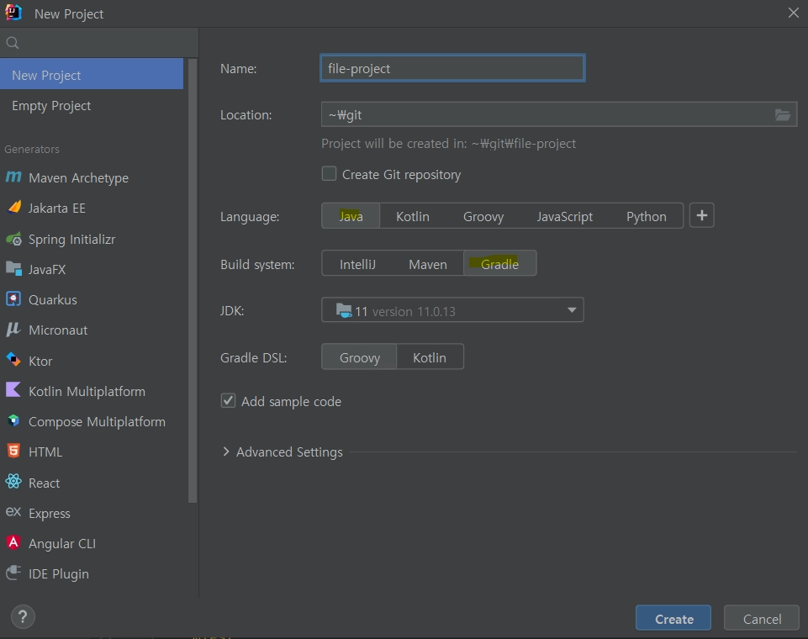Select the Angular CLI icon
The image size is (808, 639).
click(13, 543)
